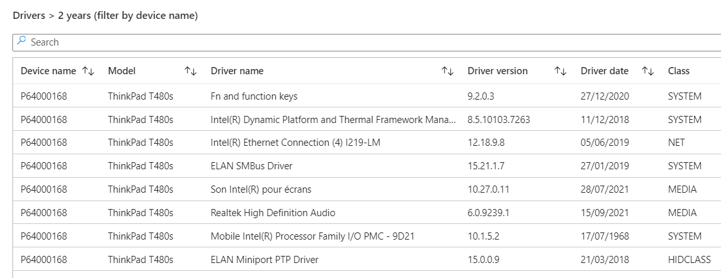Select the ELAN Miniport PTP Driver row
The image size is (721, 278).
(367, 260)
